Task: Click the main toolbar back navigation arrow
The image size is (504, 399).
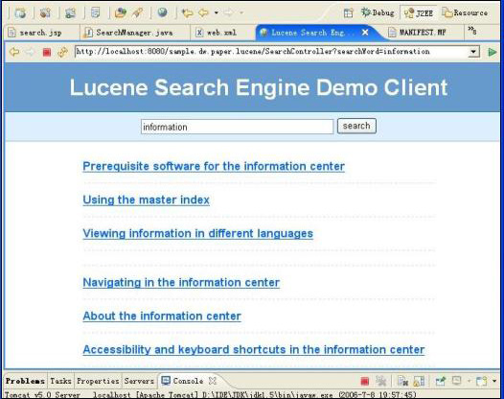Action: click(203, 12)
